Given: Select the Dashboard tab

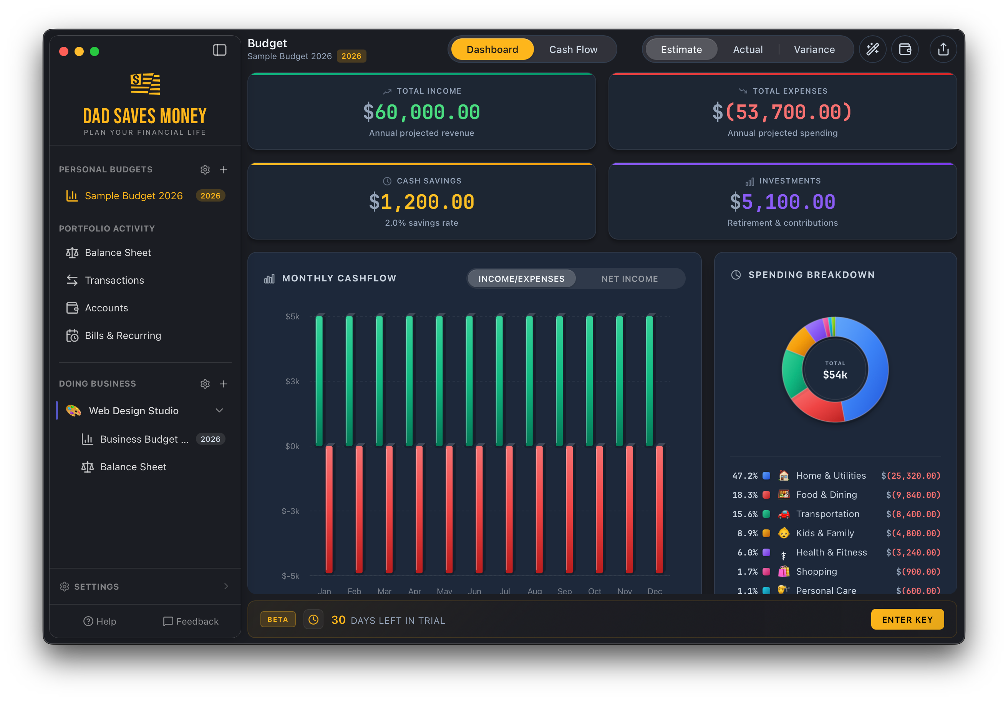Looking at the screenshot, I should tap(492, 49).
